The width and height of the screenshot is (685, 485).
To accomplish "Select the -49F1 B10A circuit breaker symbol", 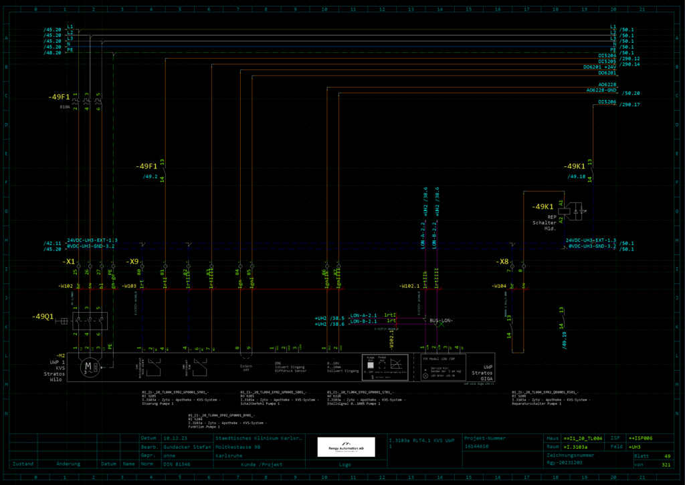I will coord(87,102).
